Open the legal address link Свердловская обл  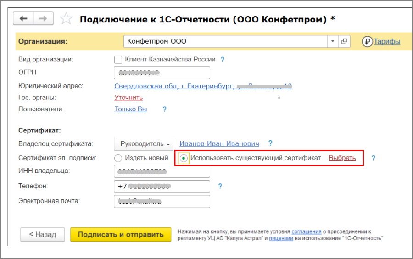[x=203, y=86]
